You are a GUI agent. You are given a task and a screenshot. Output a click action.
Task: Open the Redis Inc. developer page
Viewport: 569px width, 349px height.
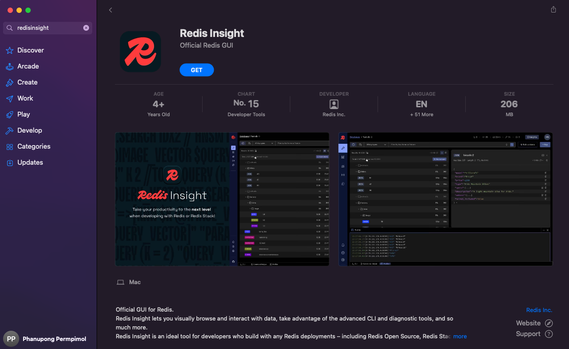(539, 310)
